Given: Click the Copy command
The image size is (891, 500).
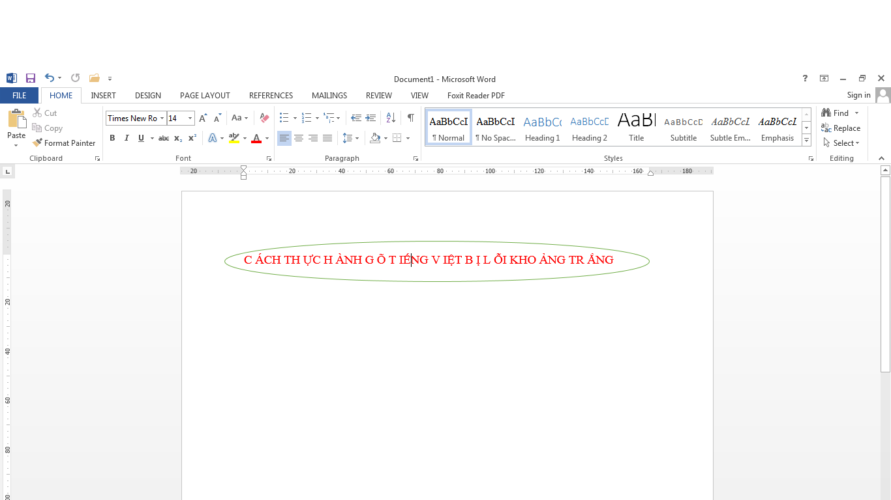Looking at the screenshot, I should pos(48,128).
